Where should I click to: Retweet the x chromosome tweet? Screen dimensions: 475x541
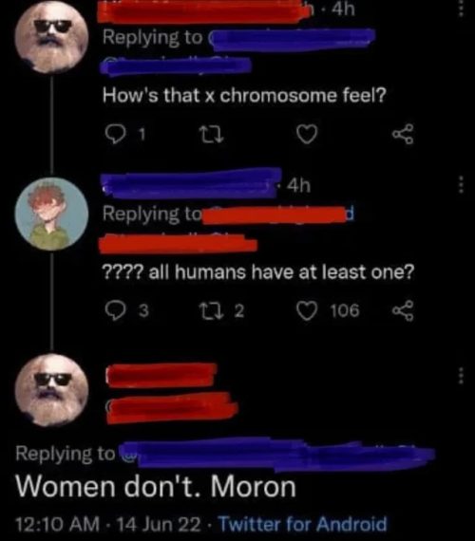tap(213, 135)
